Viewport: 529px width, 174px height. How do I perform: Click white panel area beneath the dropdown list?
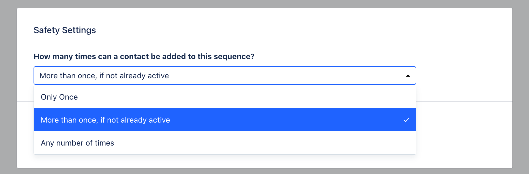coord(220,161)
